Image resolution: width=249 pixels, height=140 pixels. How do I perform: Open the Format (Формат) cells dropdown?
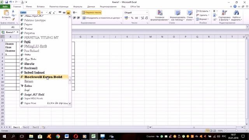point(202,19)
